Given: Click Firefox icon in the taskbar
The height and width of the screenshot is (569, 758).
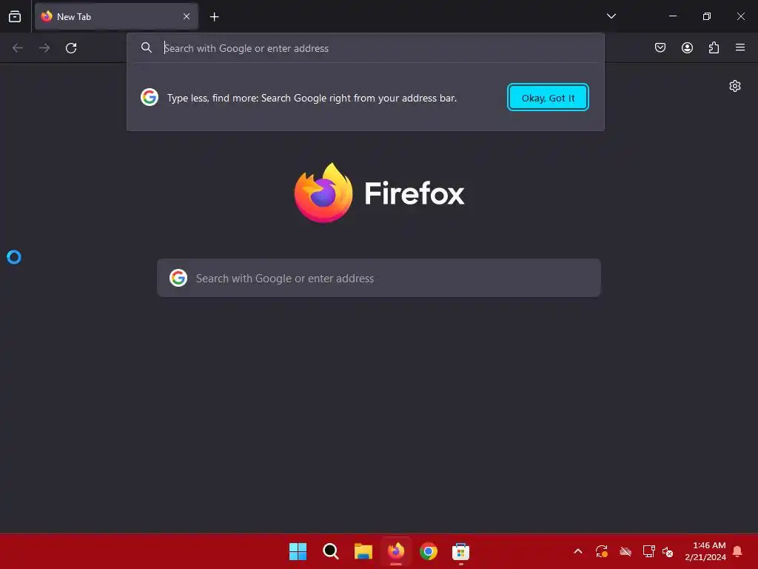Looking at the screenshot, I should pyautogui.click(x=396, y=551).
